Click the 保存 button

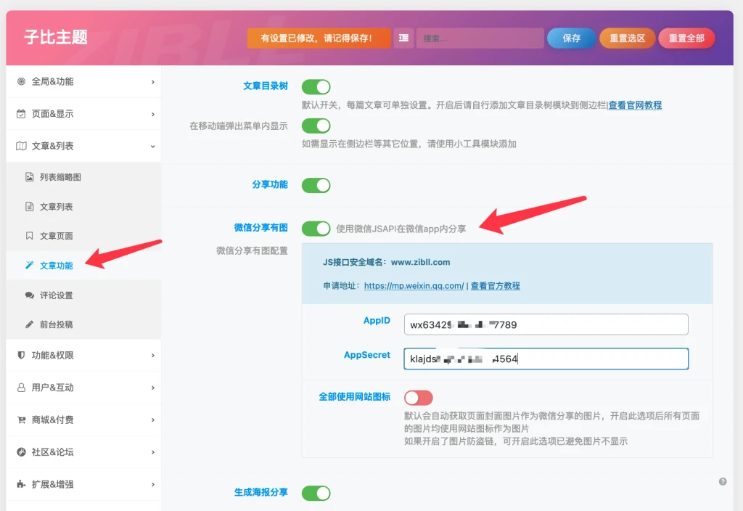(574, 38)
